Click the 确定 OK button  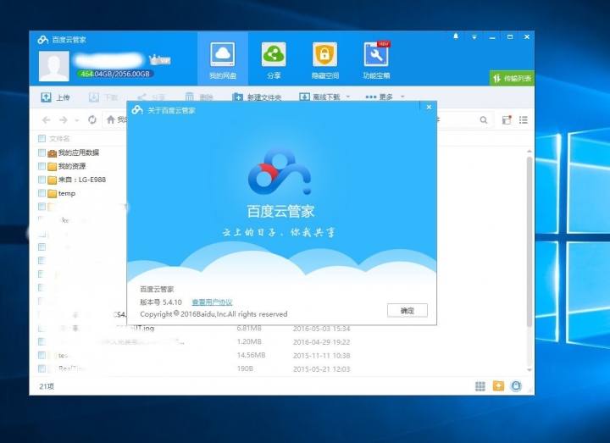pos(408,310)
